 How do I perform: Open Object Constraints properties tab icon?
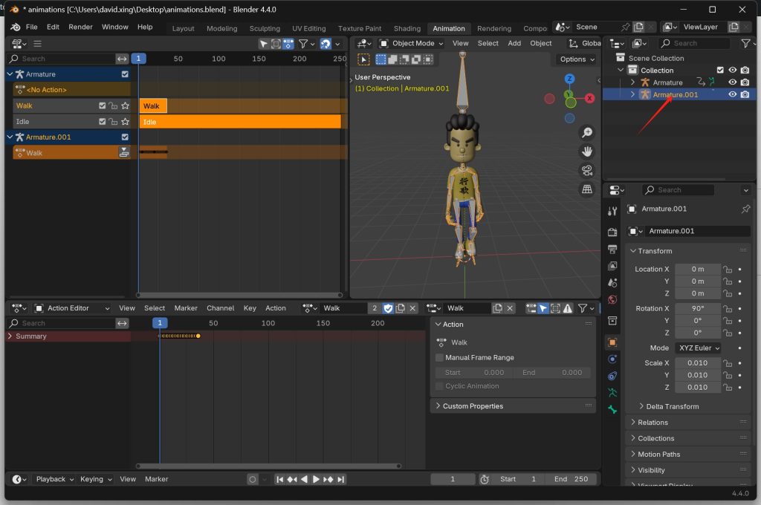coord(612,376)
